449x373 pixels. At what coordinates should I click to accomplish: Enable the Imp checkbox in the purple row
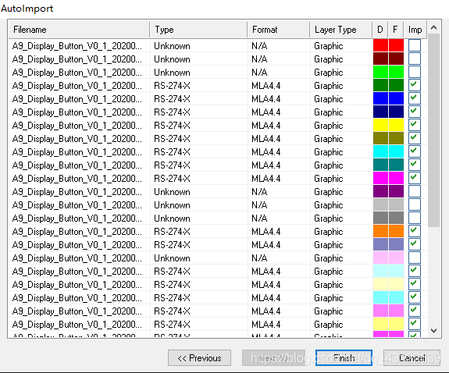pyautogui.click(x=415, y=191)
